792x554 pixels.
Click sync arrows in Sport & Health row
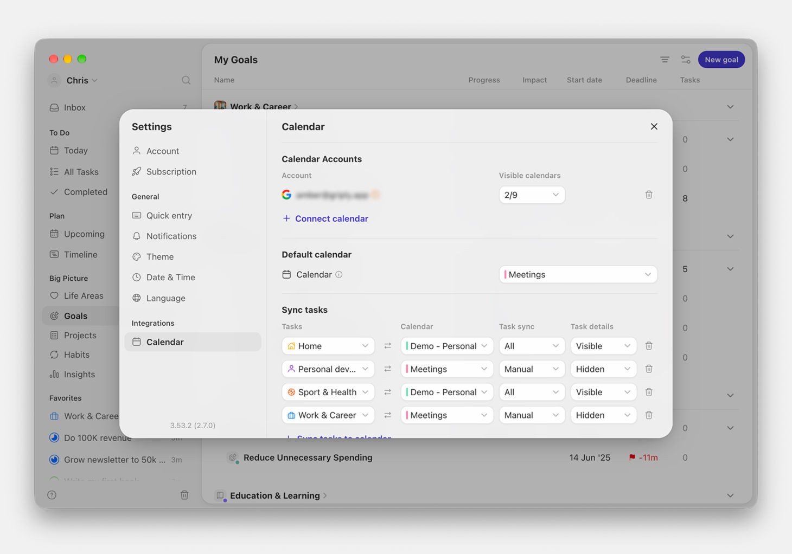(x=388, y=392)
